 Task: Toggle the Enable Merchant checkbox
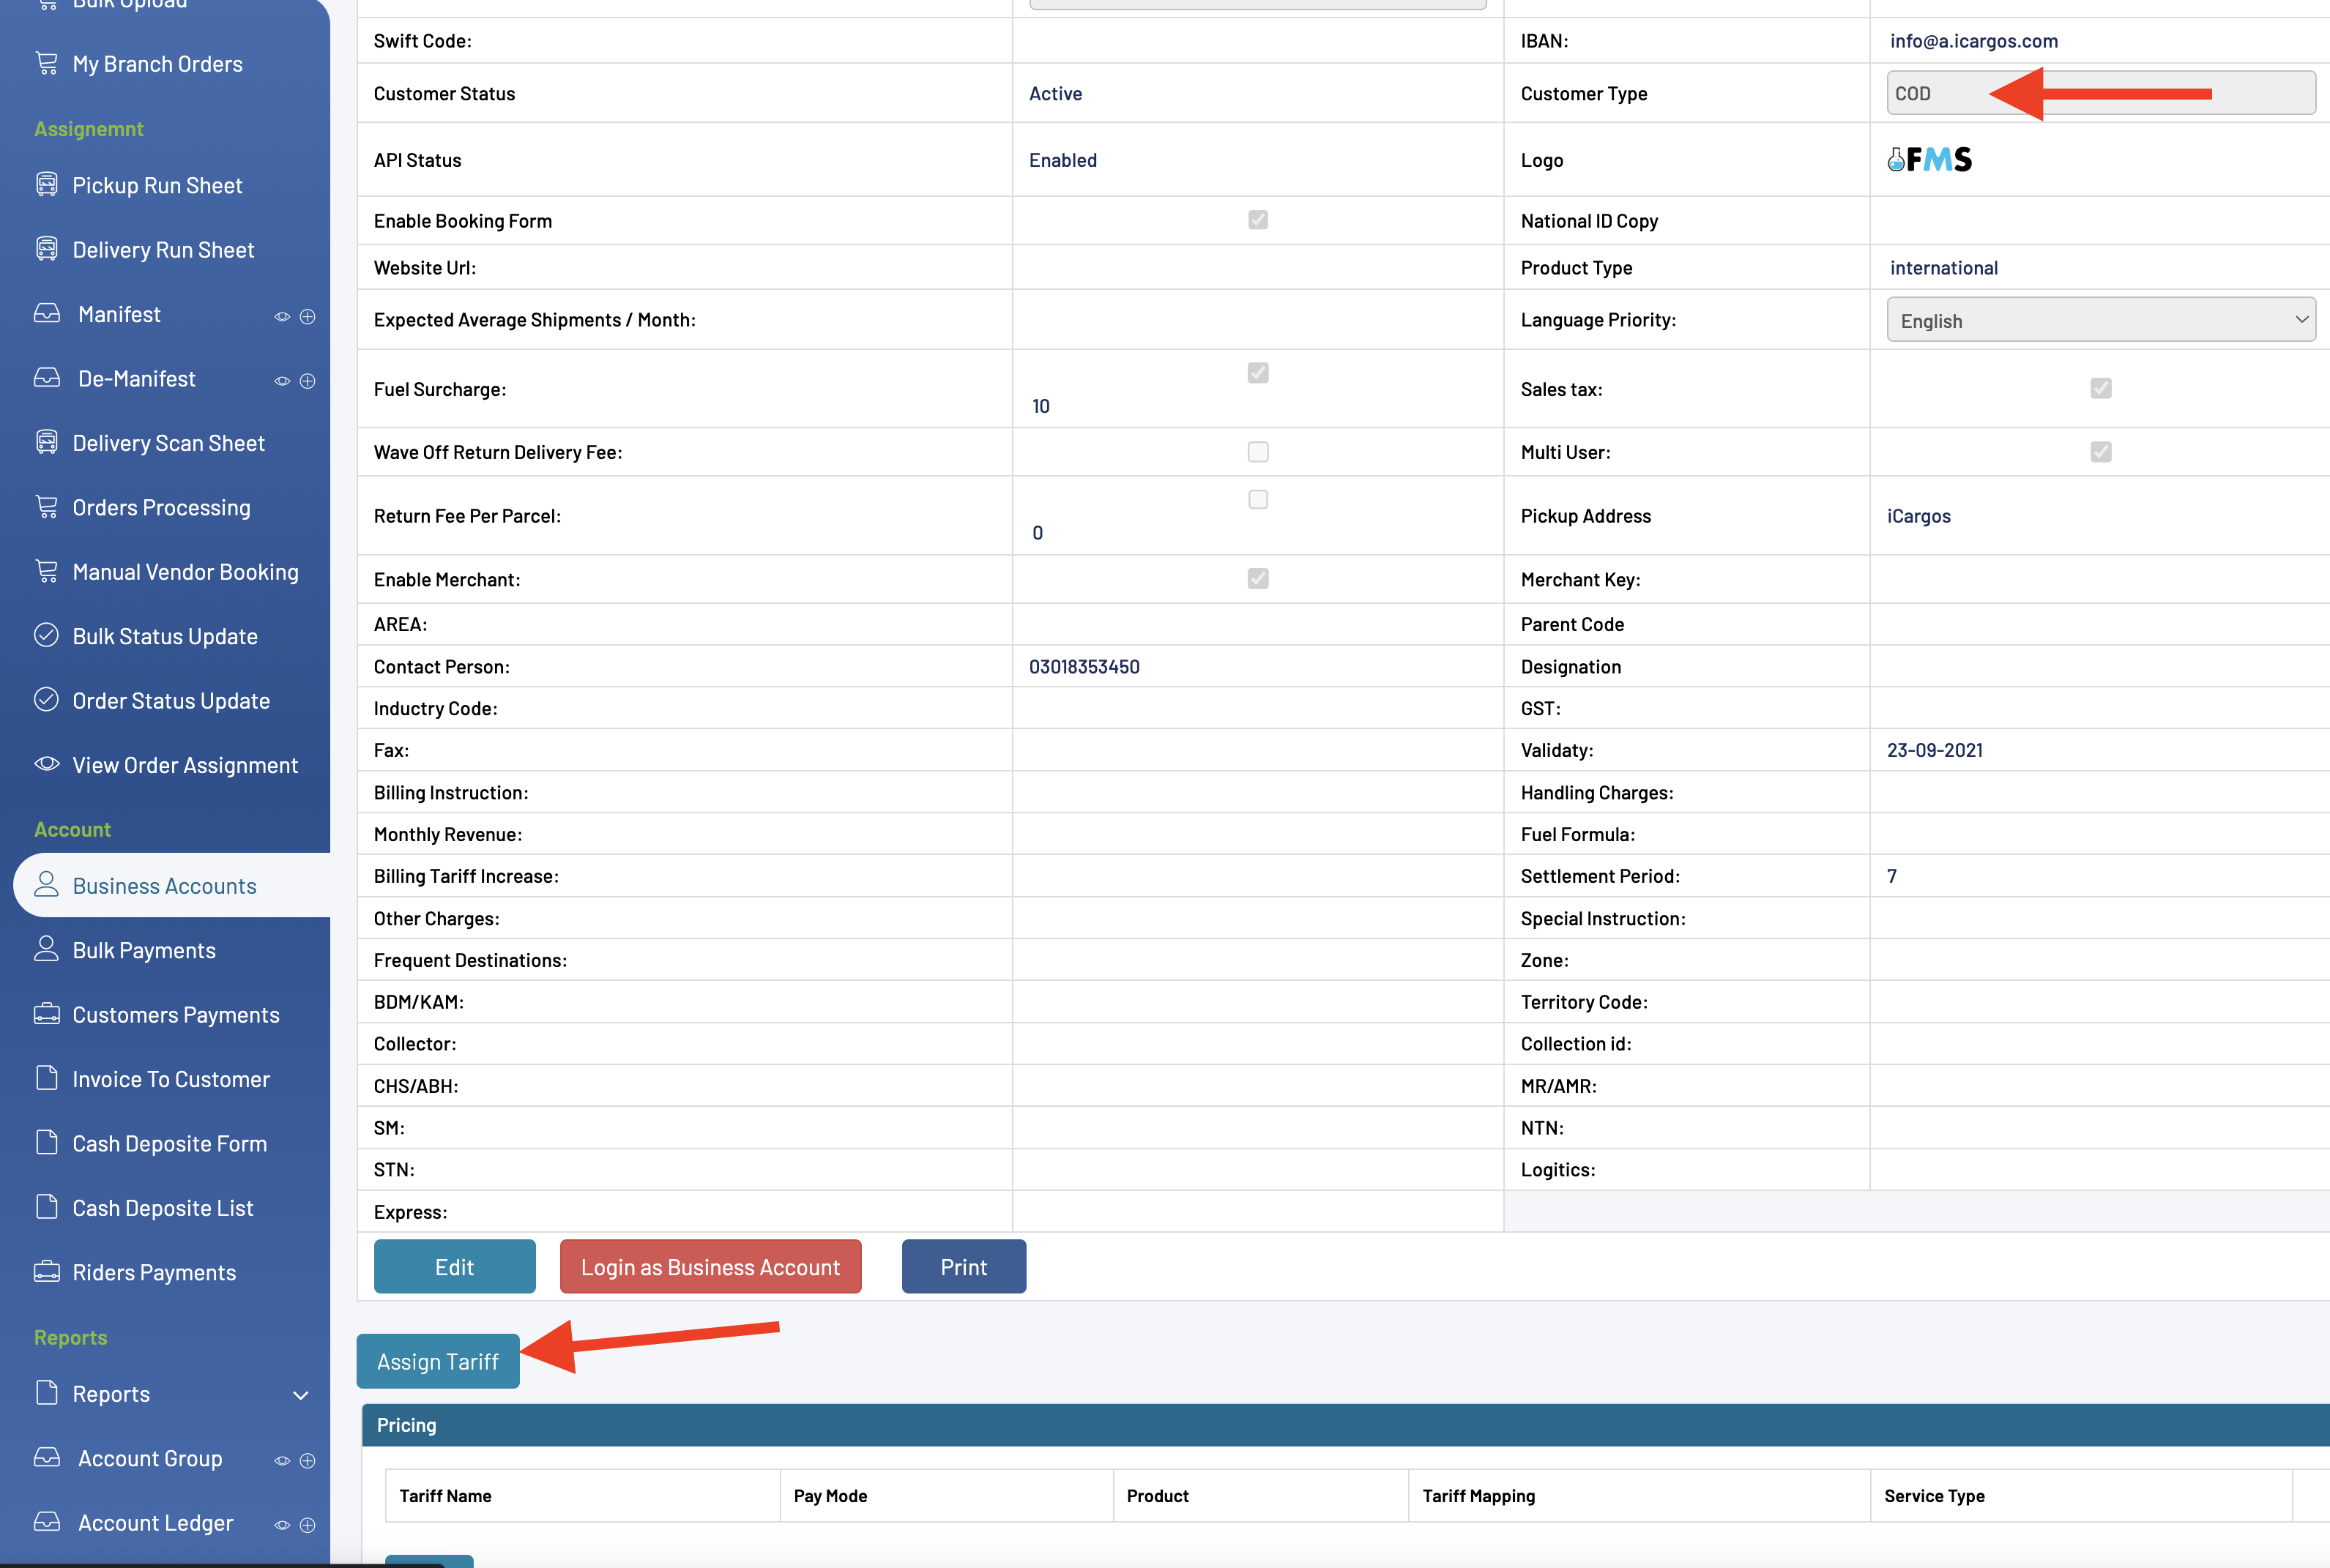click(1258, 579)
